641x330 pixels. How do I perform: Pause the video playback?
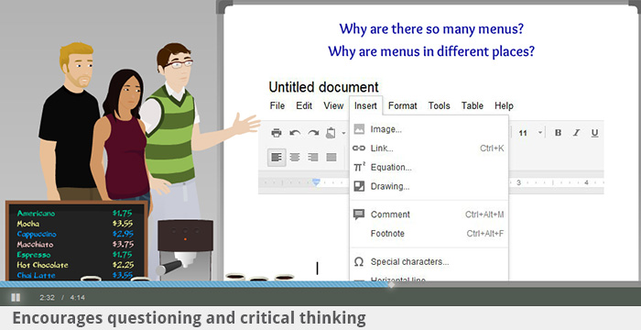16,298
